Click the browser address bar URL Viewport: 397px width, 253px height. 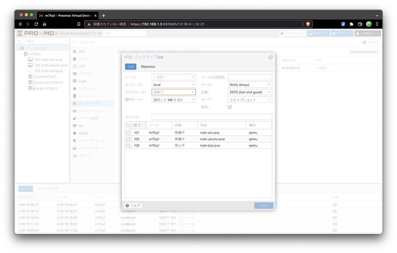click(x=167, y=24)
